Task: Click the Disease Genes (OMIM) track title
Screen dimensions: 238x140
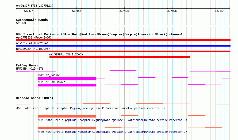Action: (x=34, y=98)
